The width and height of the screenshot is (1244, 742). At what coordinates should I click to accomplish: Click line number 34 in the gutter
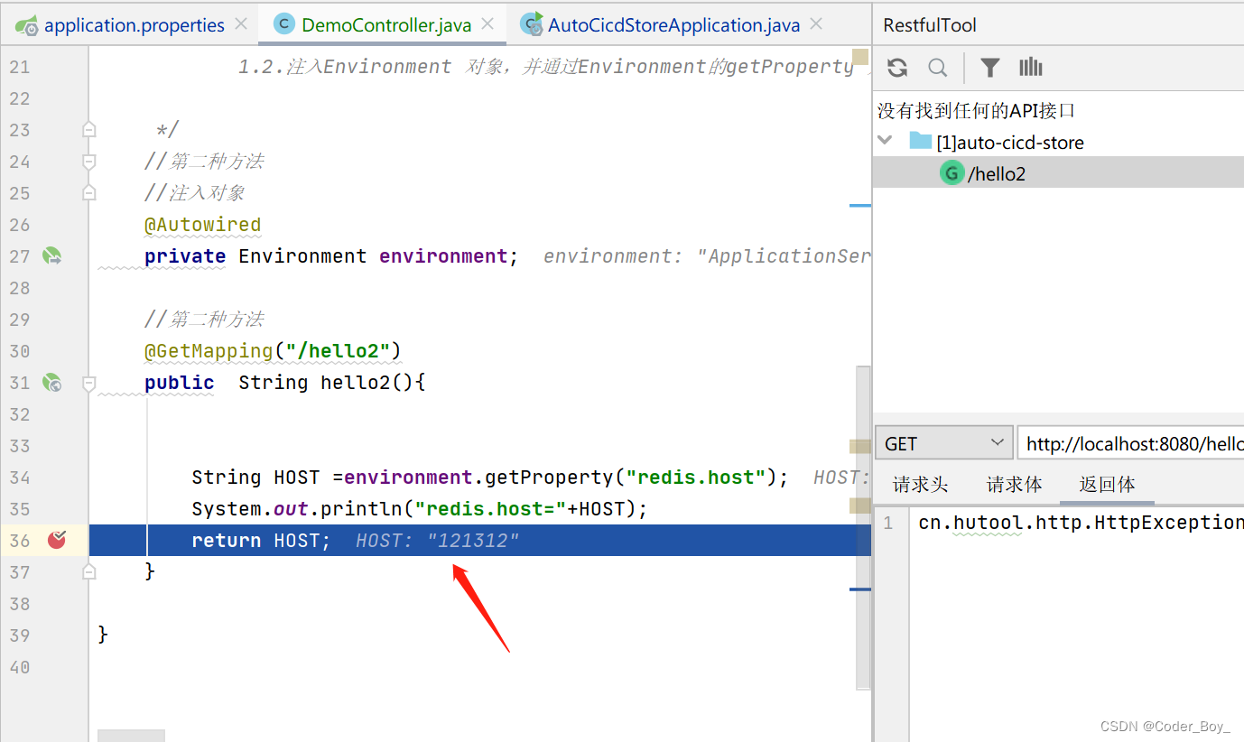pos(20,478)
